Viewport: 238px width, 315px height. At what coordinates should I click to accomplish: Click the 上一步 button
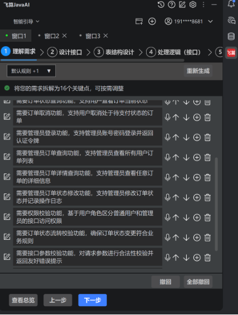click(x=58, y=300)
